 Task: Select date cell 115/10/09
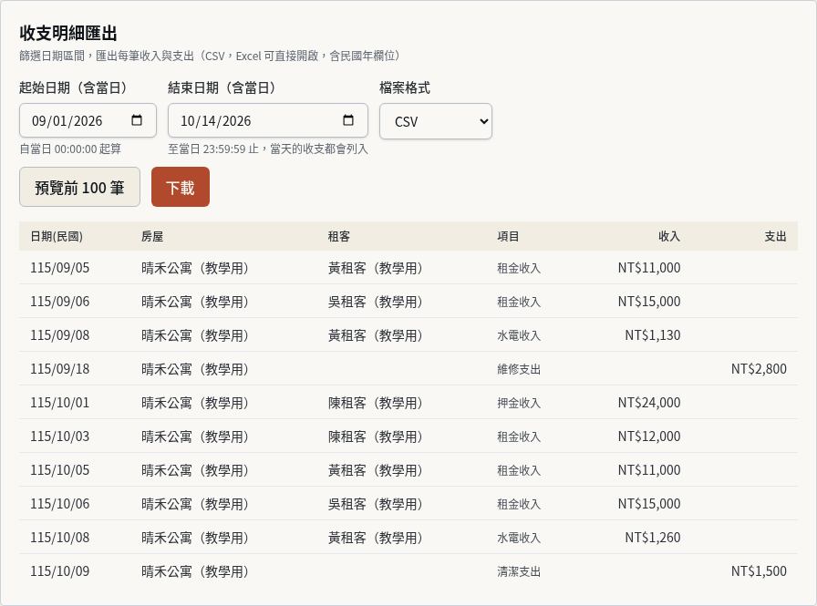60,571
